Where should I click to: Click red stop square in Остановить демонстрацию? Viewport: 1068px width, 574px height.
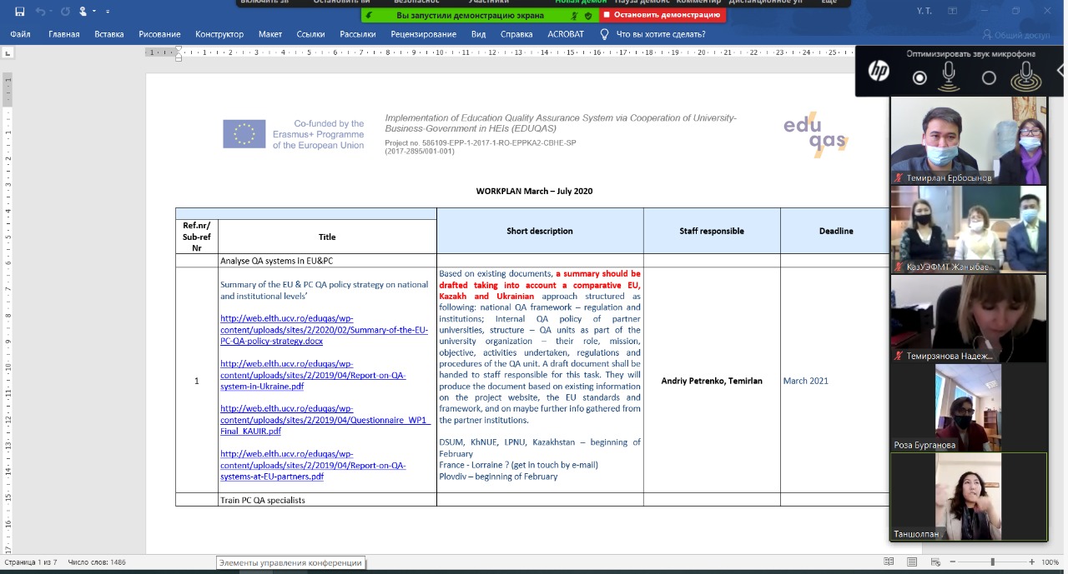point(607,15)
